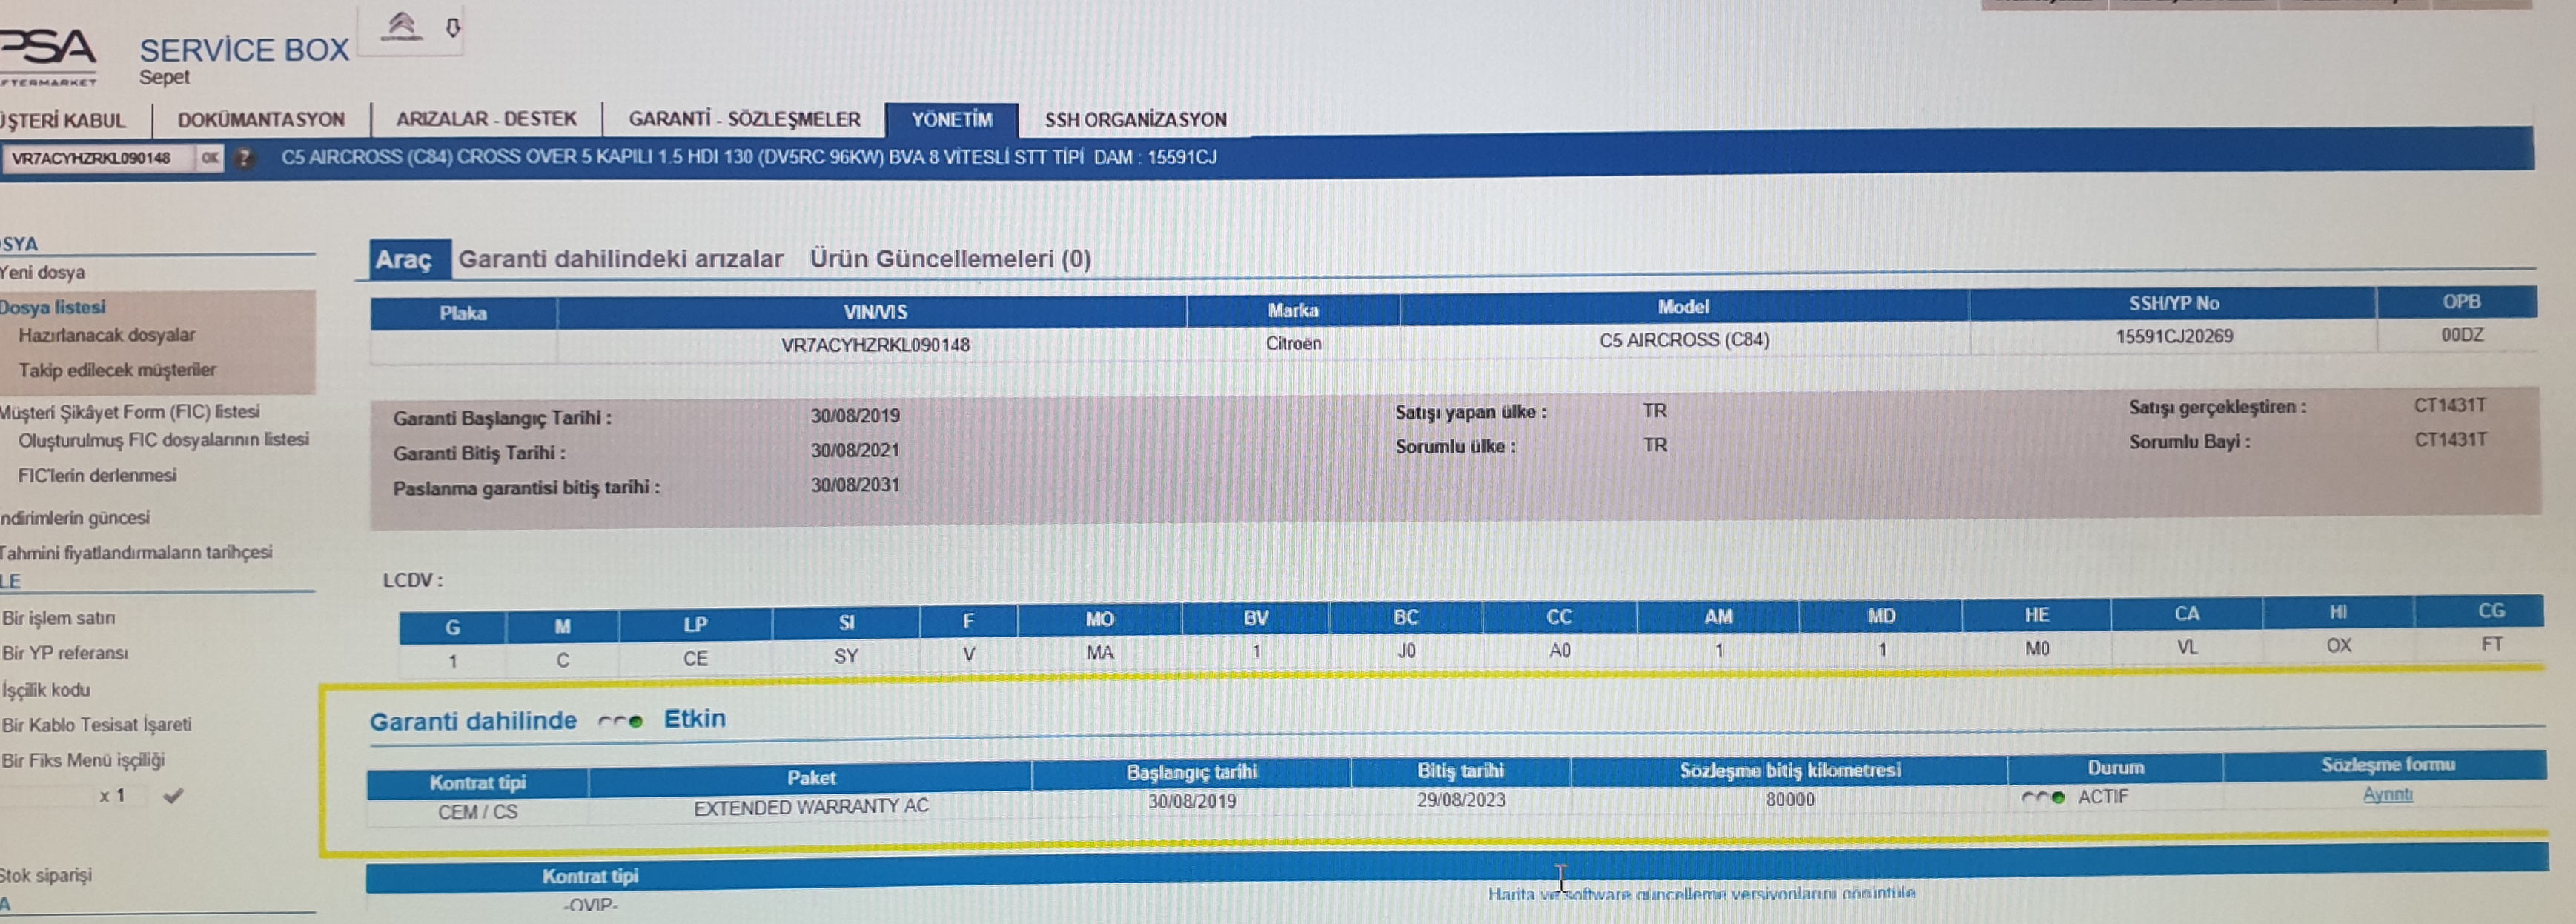Screen dimensions: 2576x924
Task: Open Oluşturulmuş FIC dosyalarının listesi
Action: pos(163,440)
